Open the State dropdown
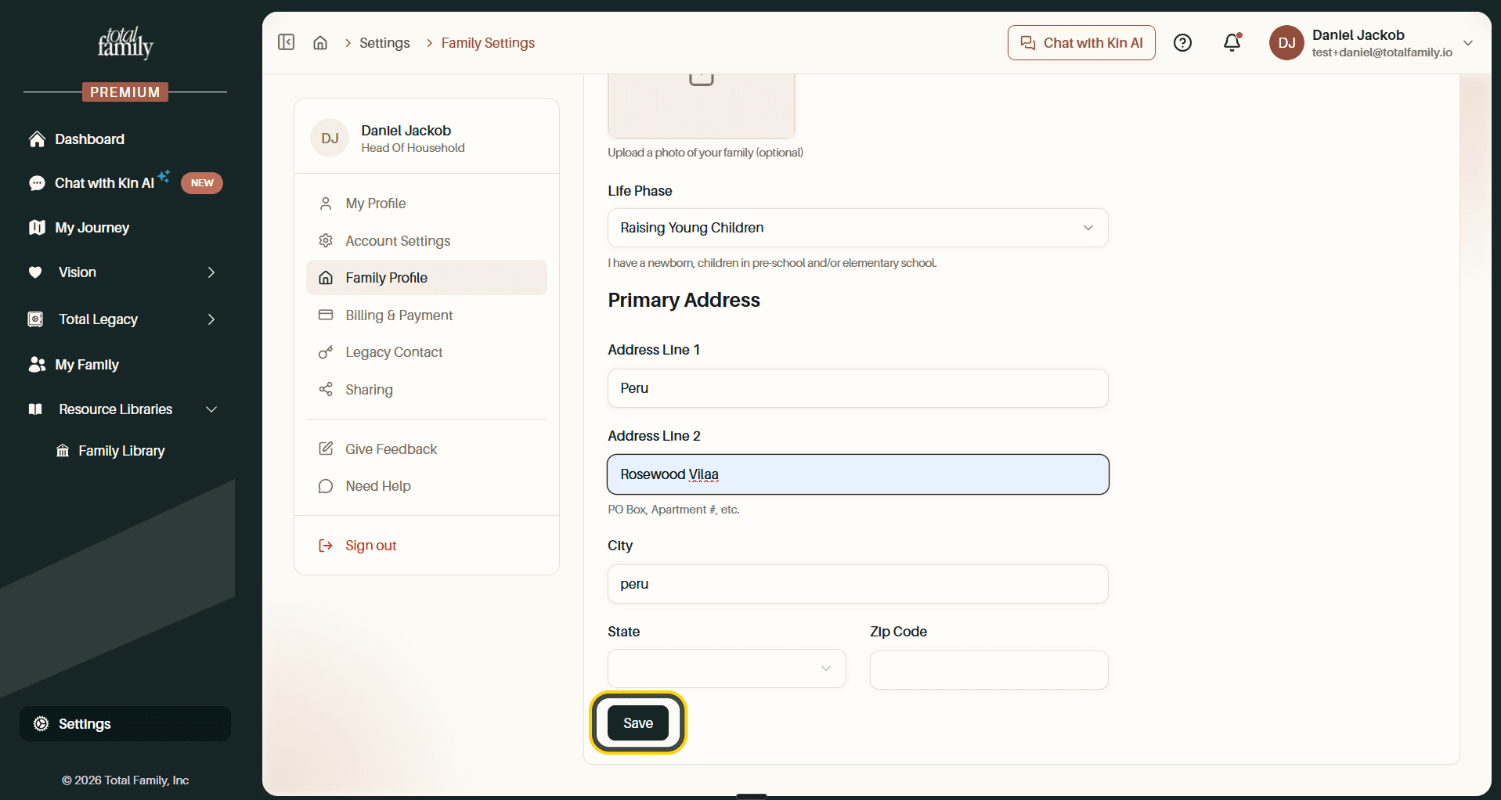 click(727, 668)
